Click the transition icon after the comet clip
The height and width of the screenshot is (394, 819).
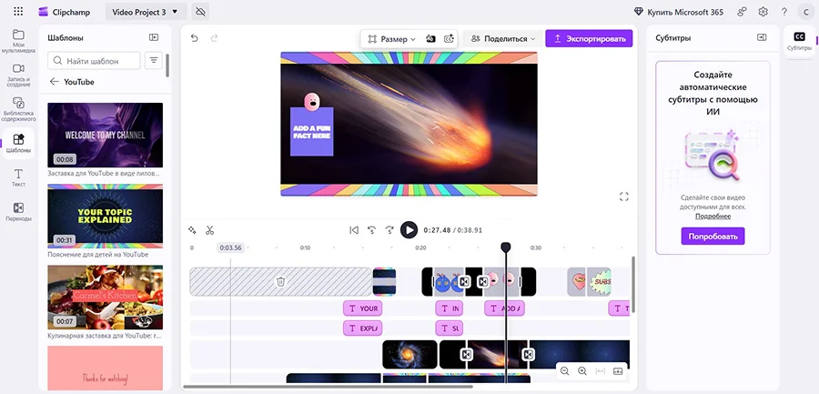pyautogui.click(x=528, y=355)
